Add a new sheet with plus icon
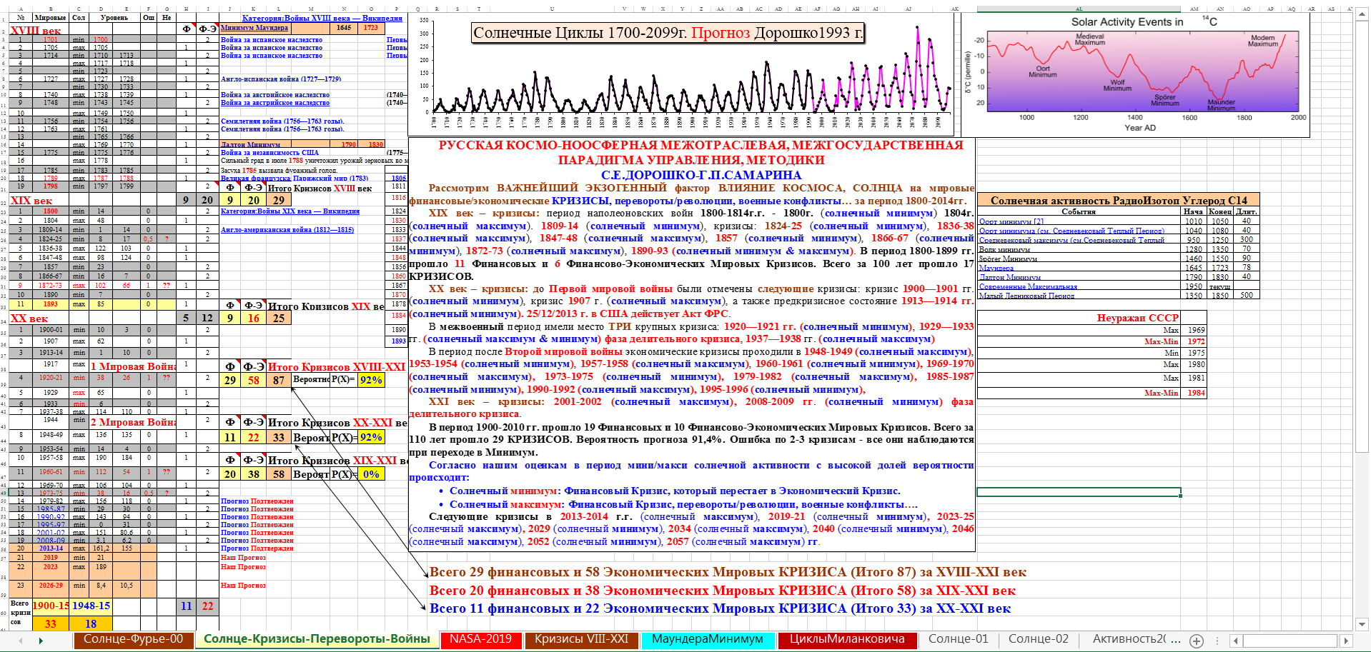 click(x=1197, y=641)
